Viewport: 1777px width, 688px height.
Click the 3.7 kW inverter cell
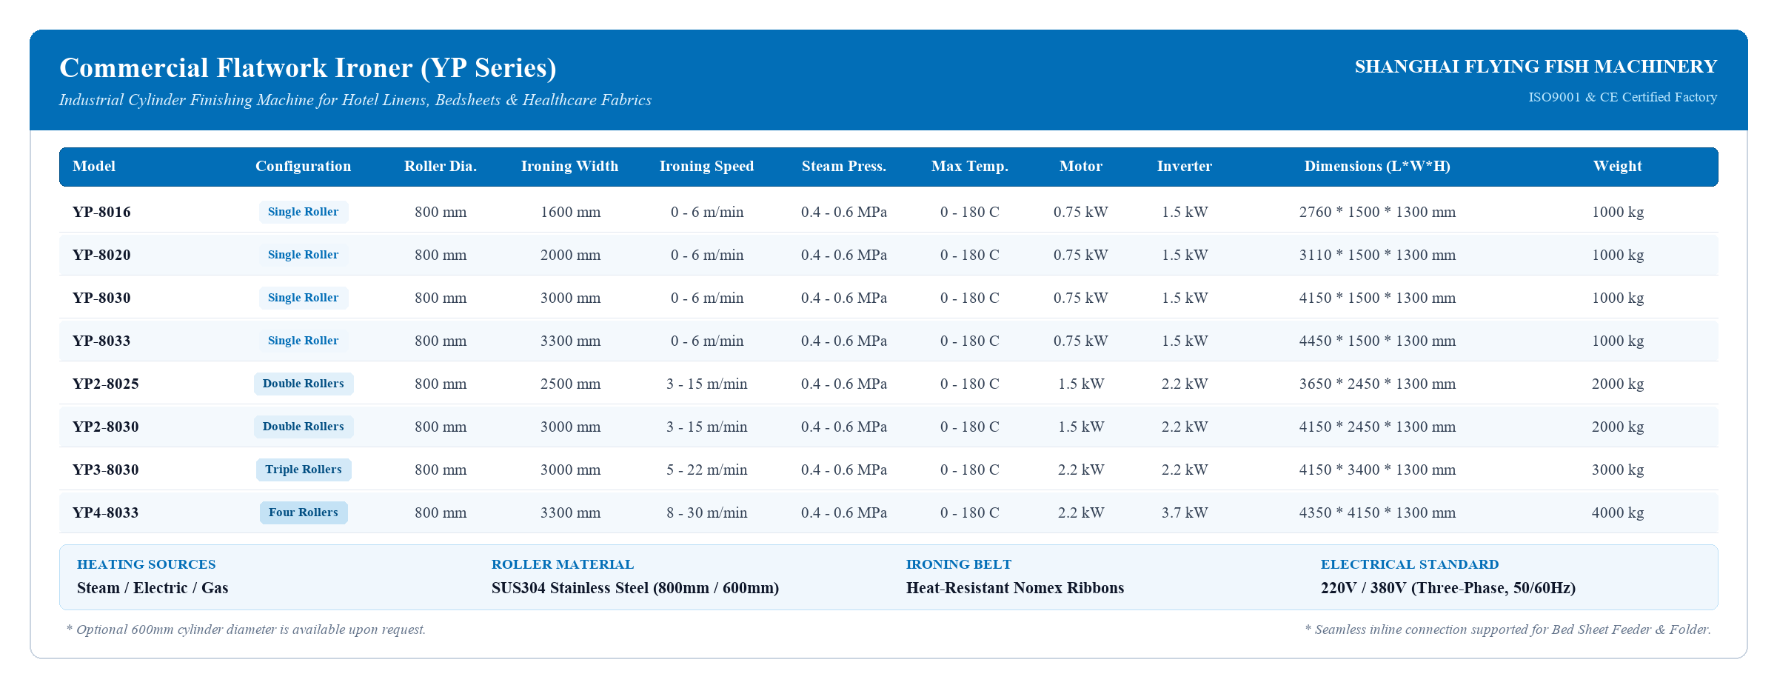(1185, 512)
